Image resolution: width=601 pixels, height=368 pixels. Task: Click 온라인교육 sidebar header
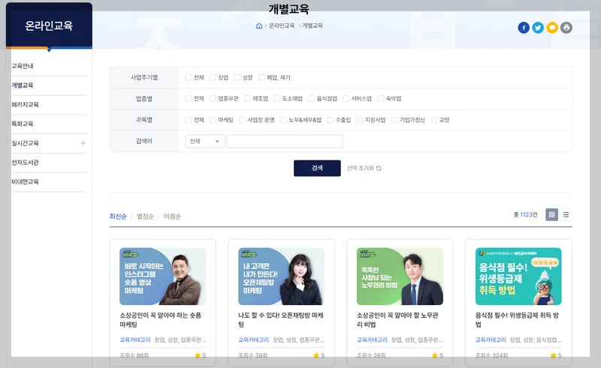coord(49,25)
